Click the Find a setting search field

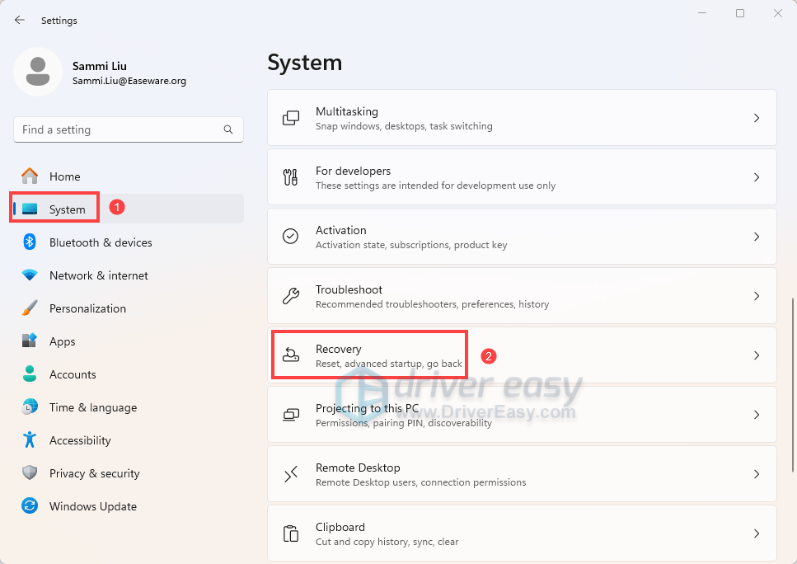click(x=128, y=129)
